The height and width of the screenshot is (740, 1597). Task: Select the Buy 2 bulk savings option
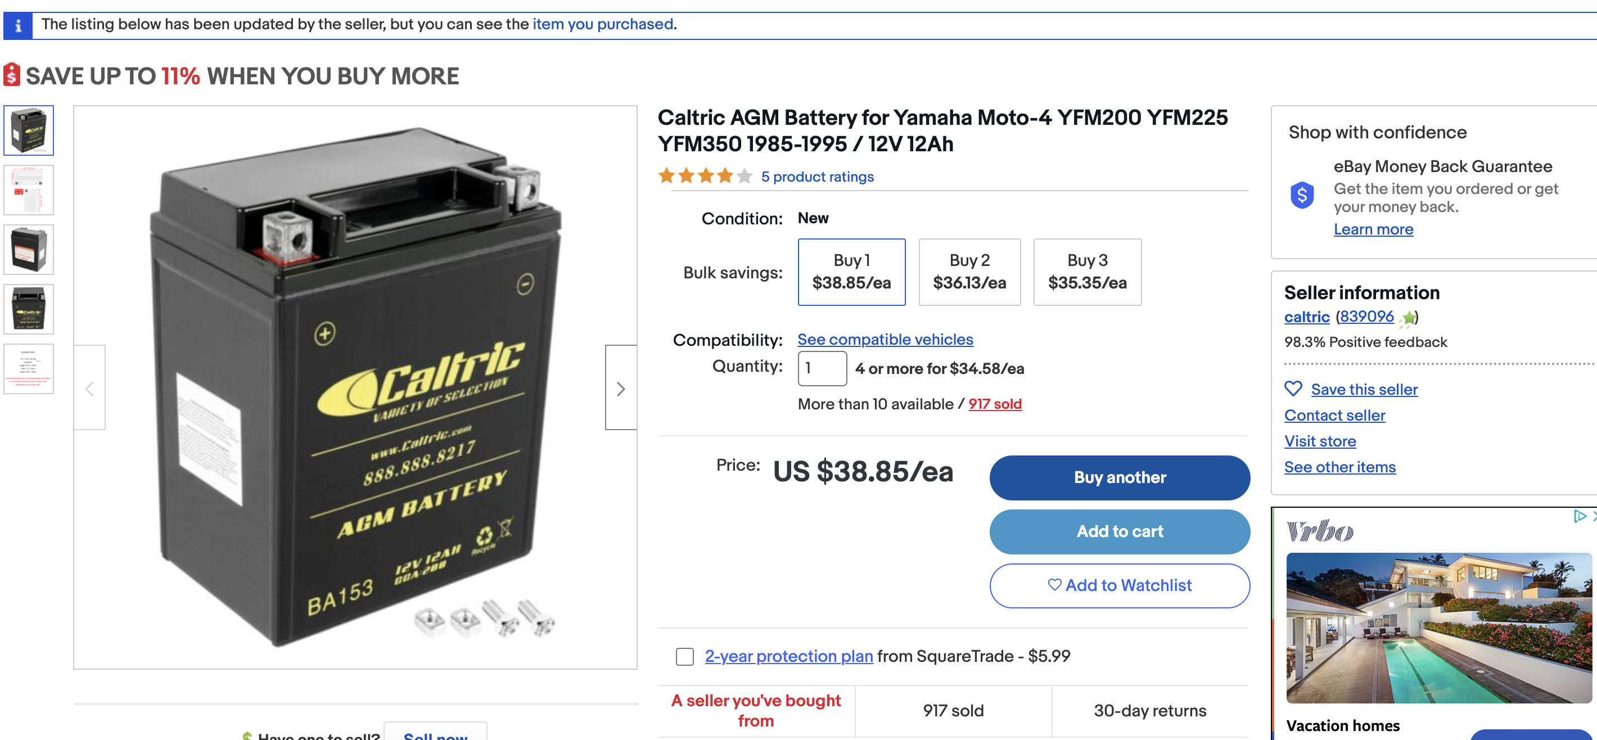[x=969, y=272]
